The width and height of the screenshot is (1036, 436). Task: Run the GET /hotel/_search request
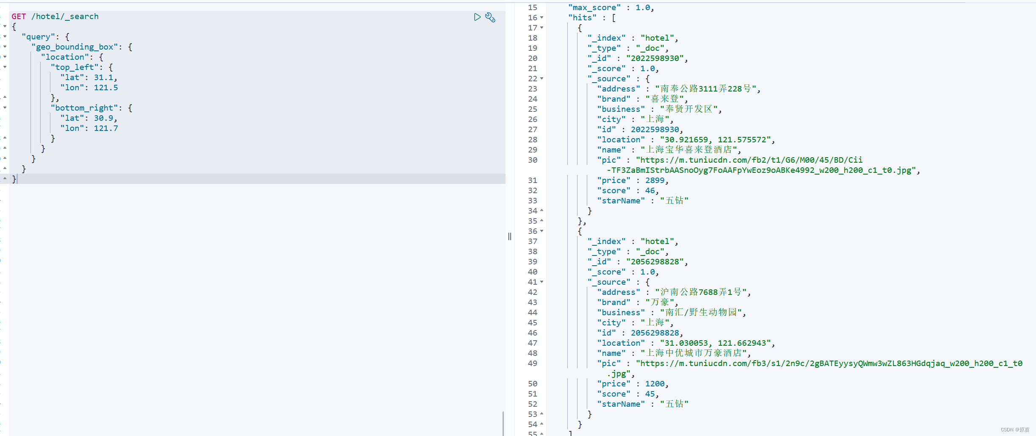(477, 17)
